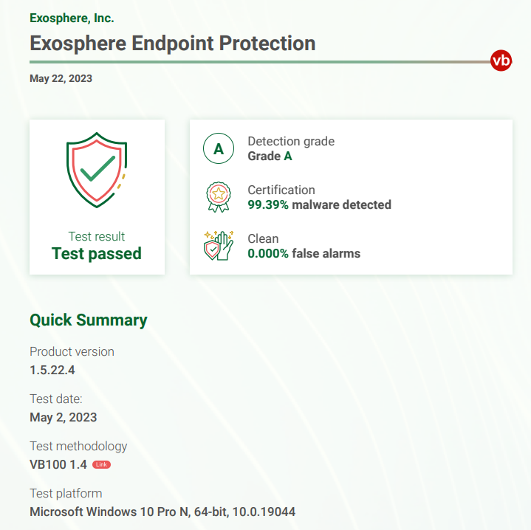Viewport: 531px width, 530px height.
Task: Click product version 1.5.22.4
Action: coord(52,370)
